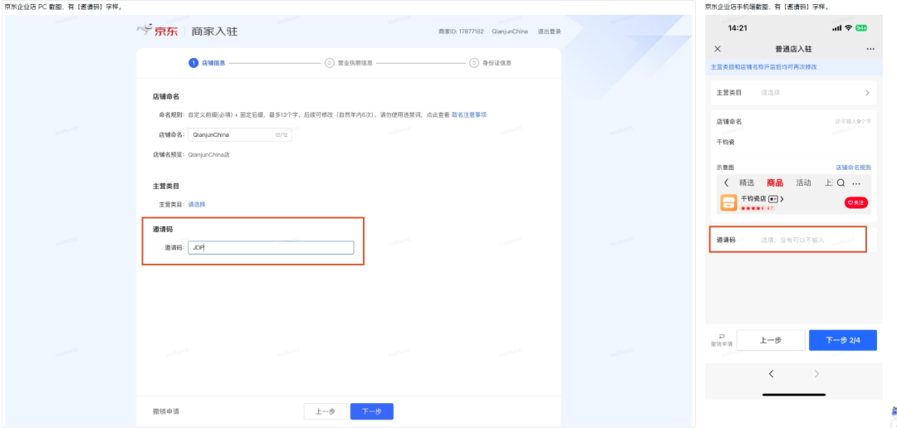Select step 3 身份证信息 in progress bar
This screenshot has height=428, width=897.
[x=490, y=63]
